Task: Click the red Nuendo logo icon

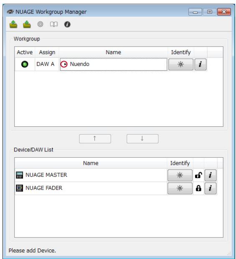Action: coord(64,64)
